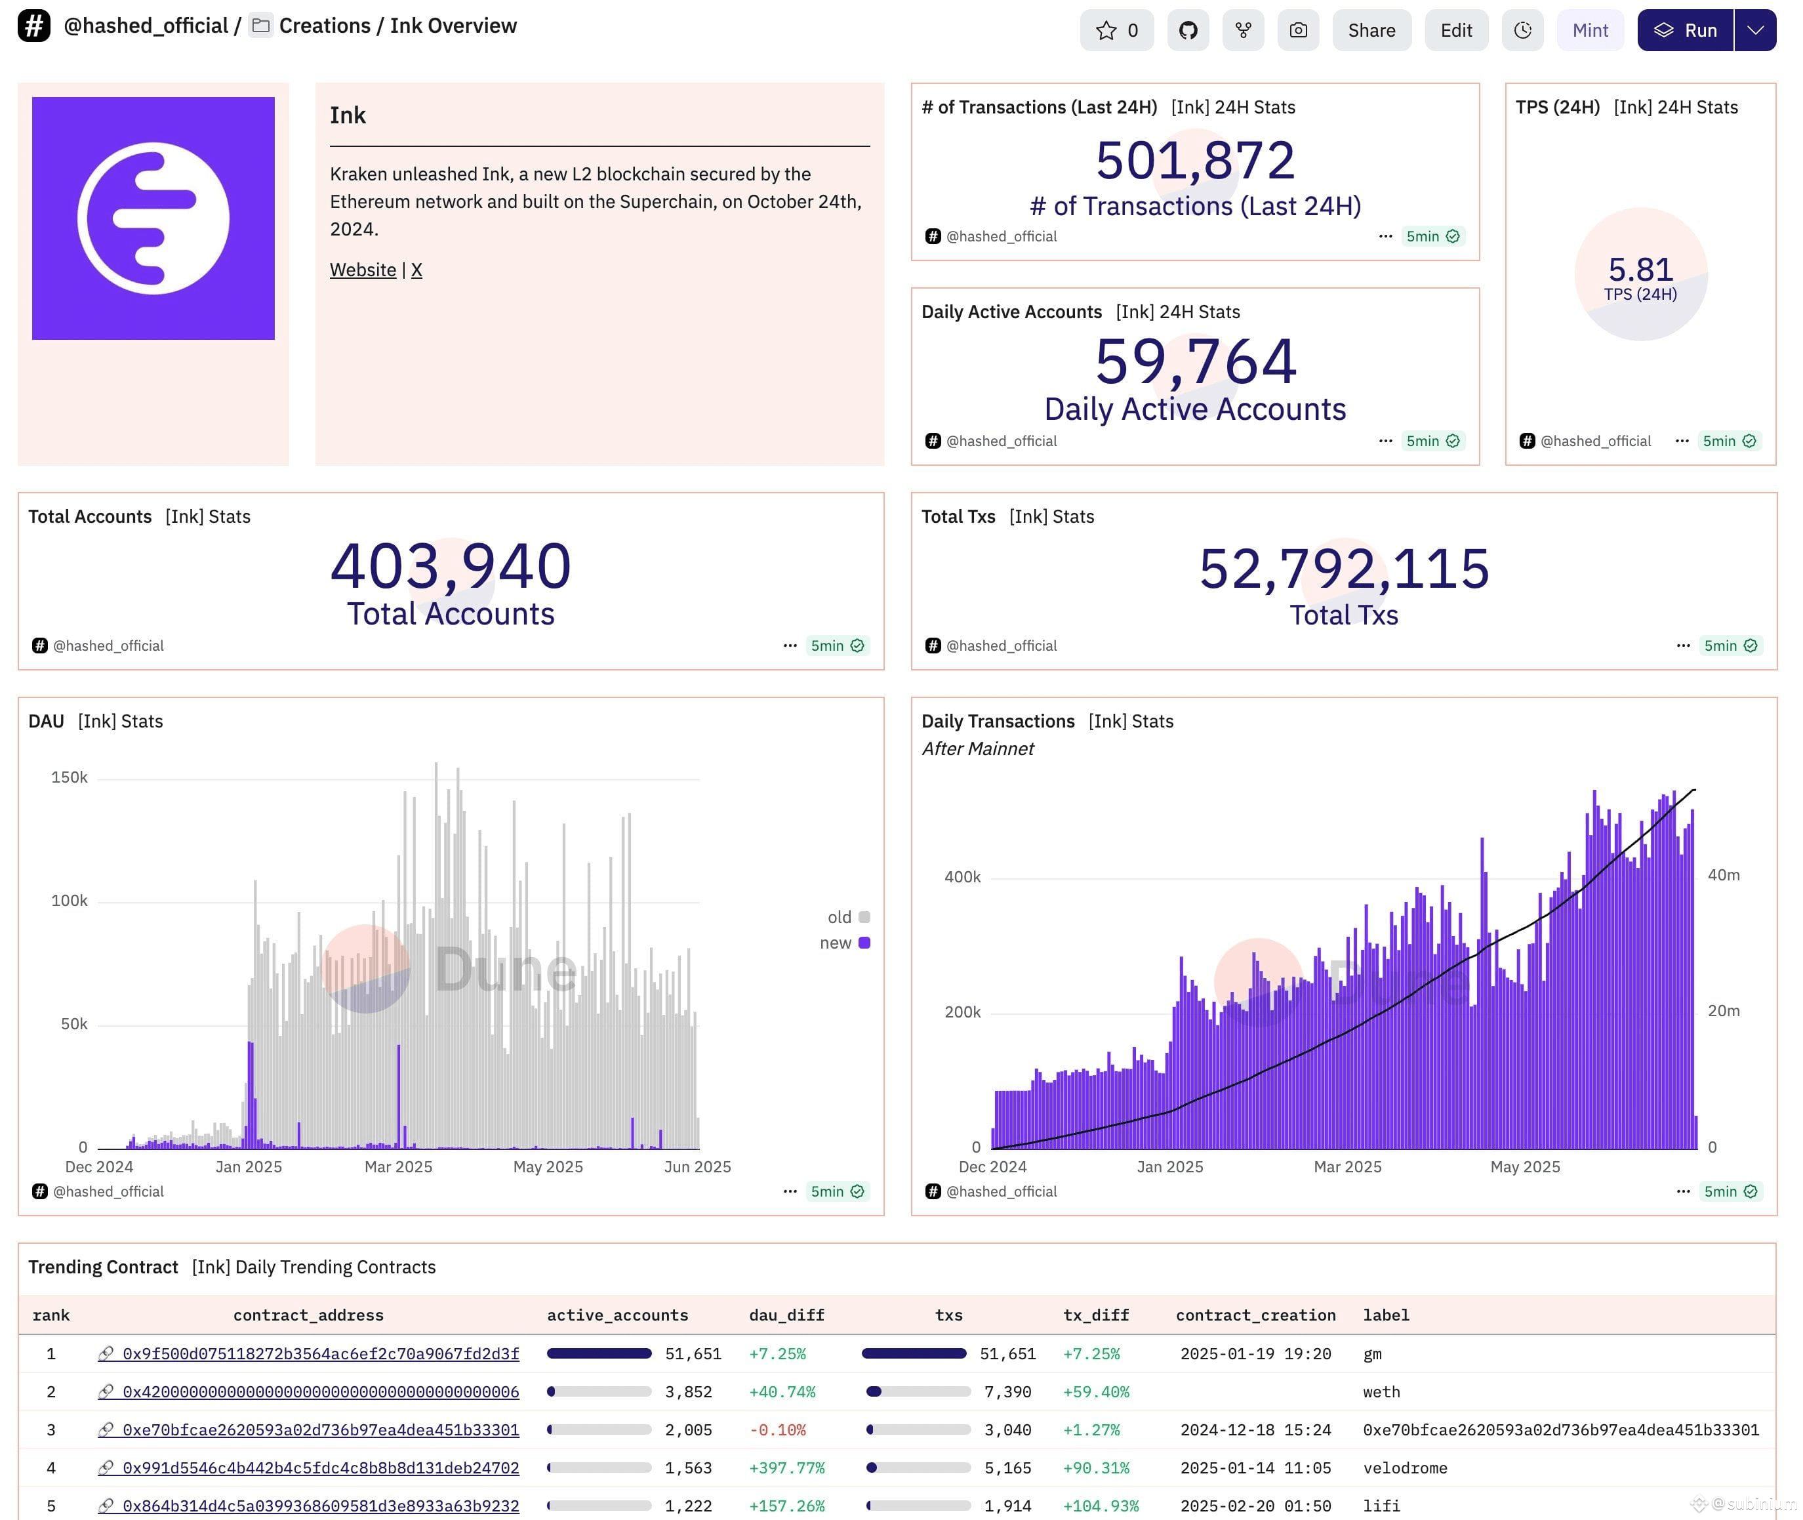This screenshot has height=1520, width=1803.
Task: Click the Share button
Action: (x=1371, y=31)
